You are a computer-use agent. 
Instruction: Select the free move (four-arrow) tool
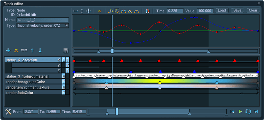click(88, 11)
